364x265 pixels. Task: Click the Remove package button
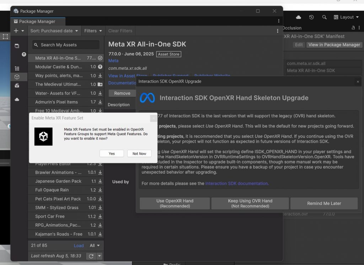pyautogui.click(x=122, y=93)
